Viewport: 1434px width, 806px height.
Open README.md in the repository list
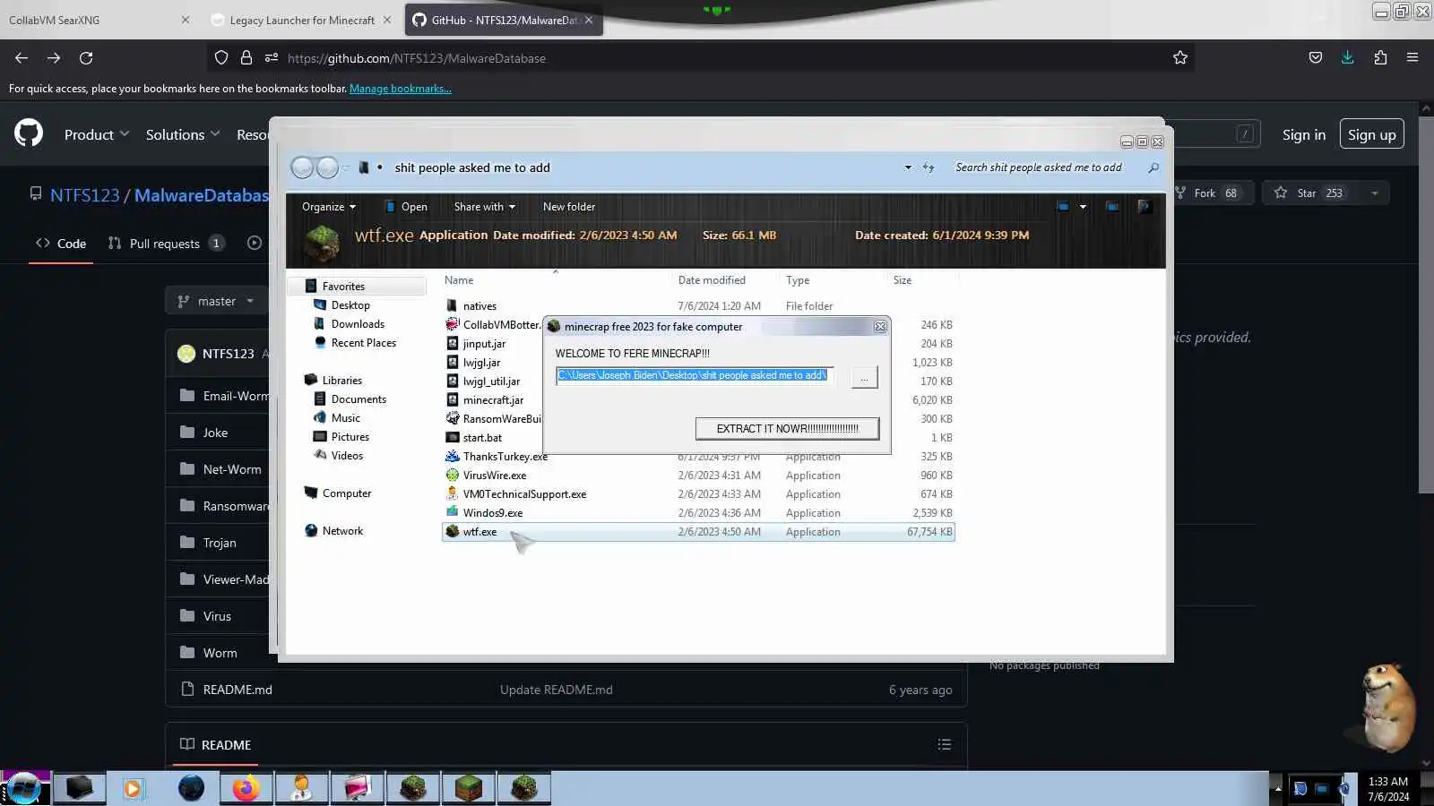pos(238,690)
